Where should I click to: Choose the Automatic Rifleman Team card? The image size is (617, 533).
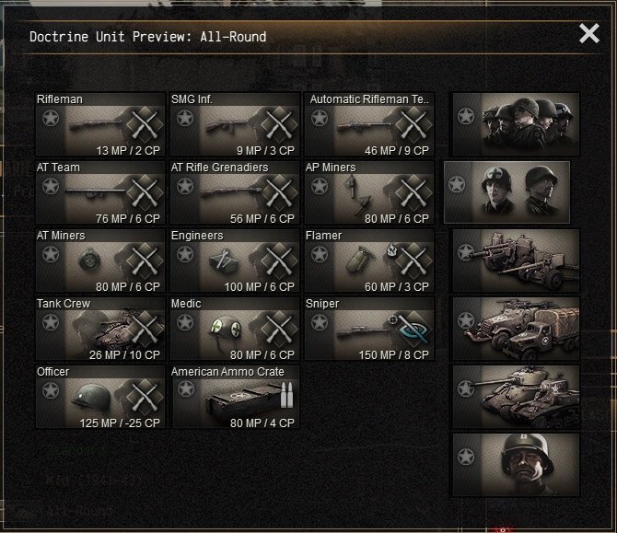[x=369, y=124]
